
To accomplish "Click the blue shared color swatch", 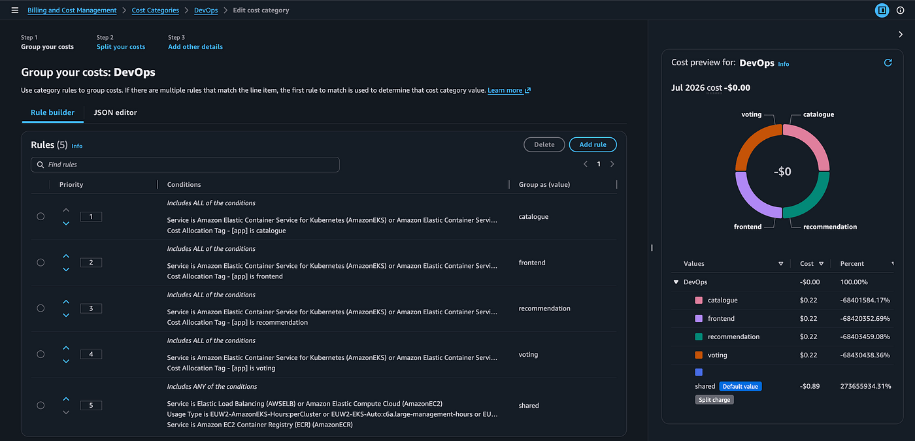I will tap(699, 372).
